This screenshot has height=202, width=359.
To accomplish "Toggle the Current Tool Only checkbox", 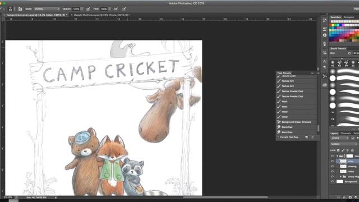I will (x=278, y=137).
